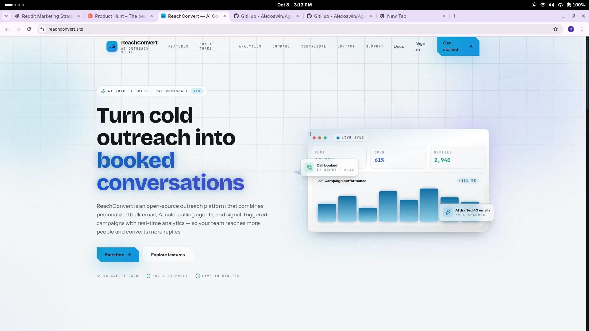Click the AI Voice + Email workspace badge
The width and height of the screenshot is (589, 331).
(152, 91)
